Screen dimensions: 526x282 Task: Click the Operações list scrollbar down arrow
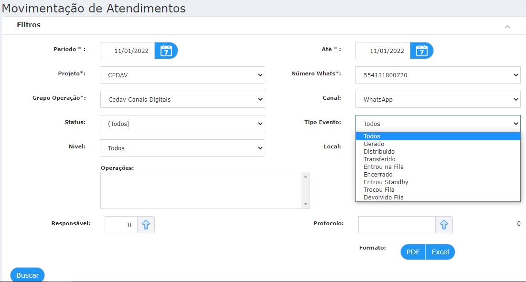coord(305,204)
